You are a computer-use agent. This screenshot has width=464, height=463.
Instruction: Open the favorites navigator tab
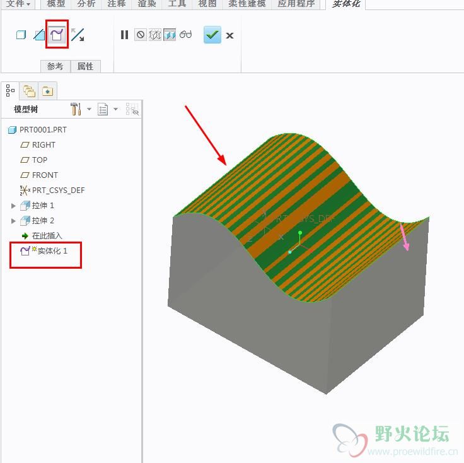pos(47,91)
